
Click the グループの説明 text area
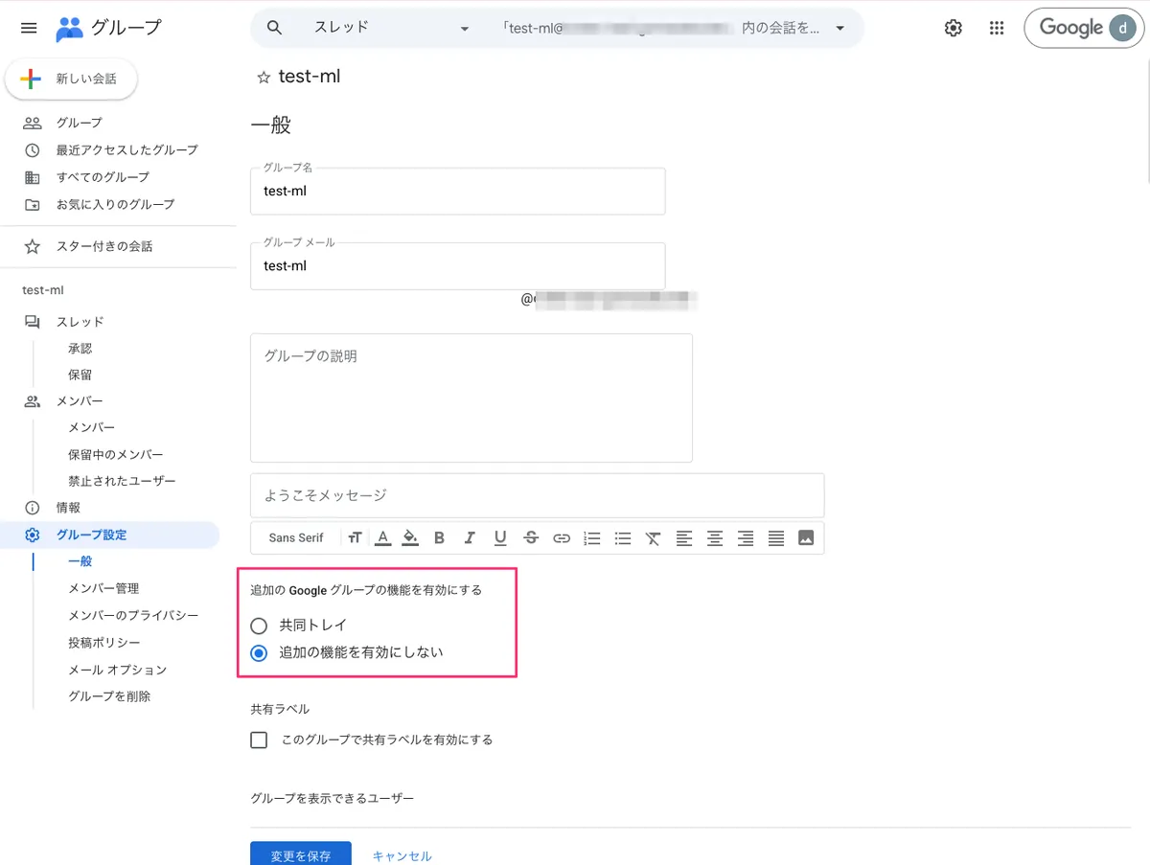click(471, 398)
